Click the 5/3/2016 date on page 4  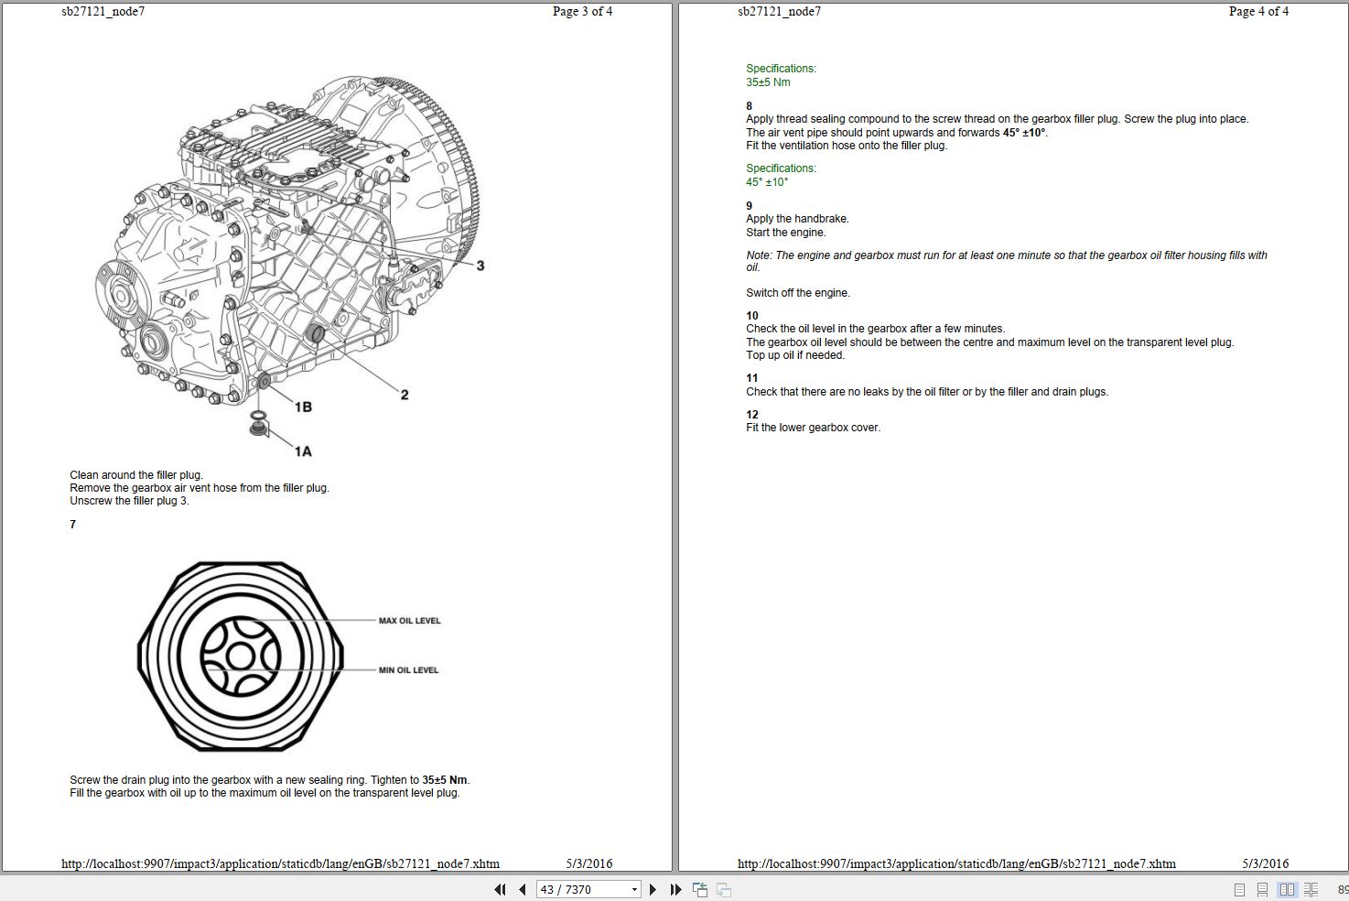[x=1266, y=863]
